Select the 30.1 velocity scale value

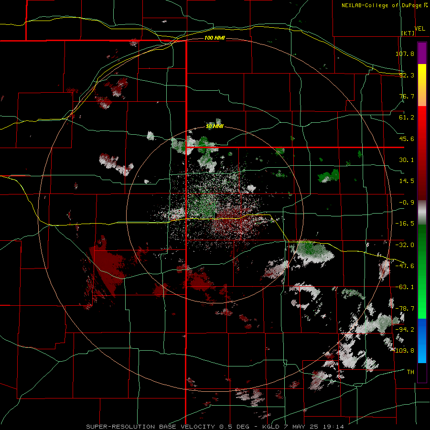[x=407, y=160]
